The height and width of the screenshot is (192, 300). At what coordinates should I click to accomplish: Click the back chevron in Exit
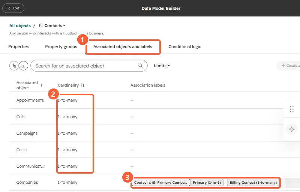click(x=9, y=8)
